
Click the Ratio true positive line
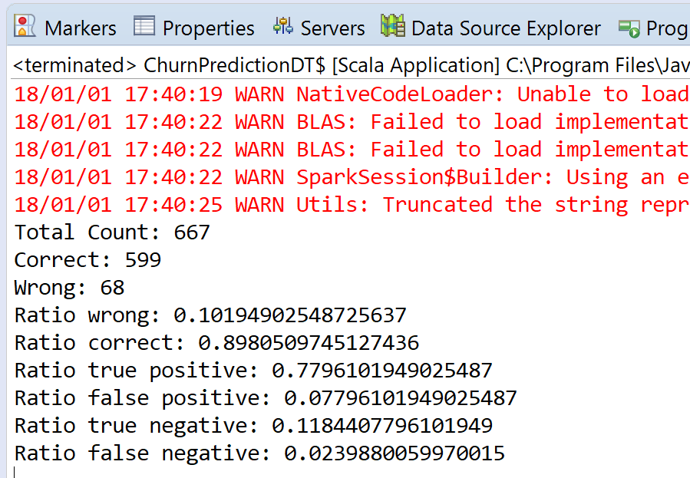coord(253,371)
